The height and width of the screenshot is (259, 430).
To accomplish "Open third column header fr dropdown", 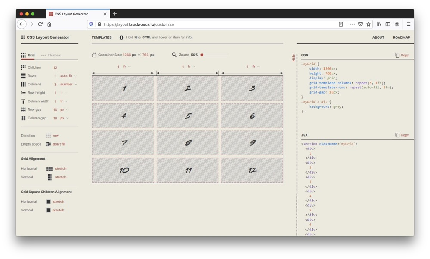I will (255, 67).
